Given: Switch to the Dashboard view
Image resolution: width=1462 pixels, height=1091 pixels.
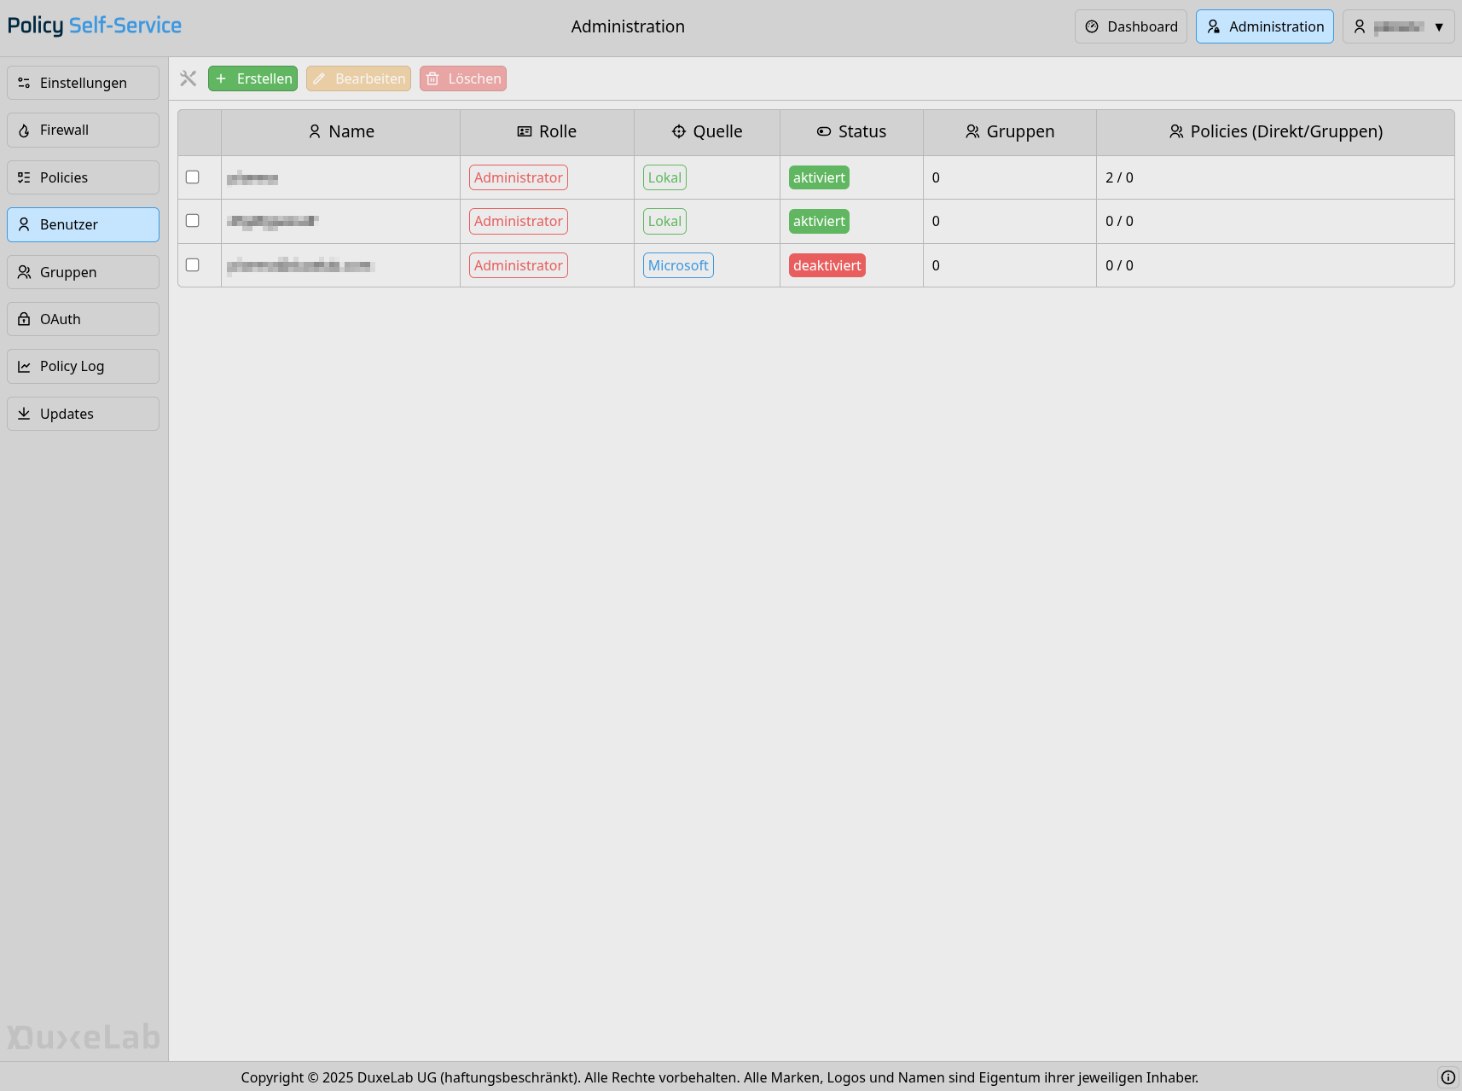Looking at the screenshot, I should 1130,26.
